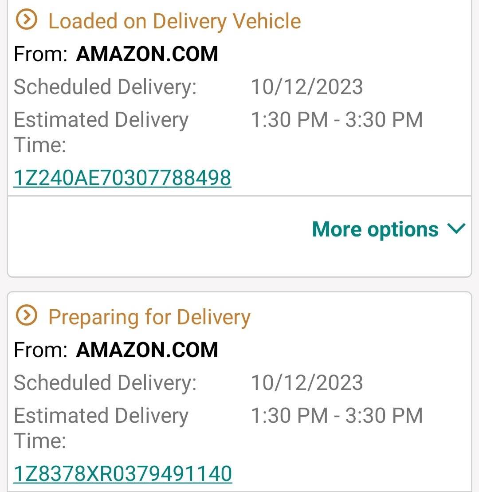Click the chevron beside More options

point(456,228)
